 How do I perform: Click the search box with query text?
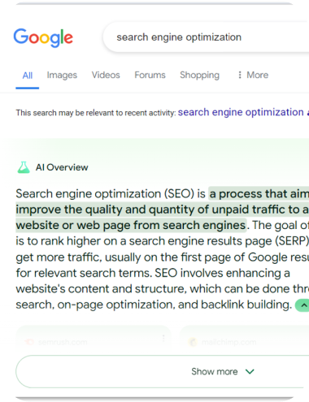coord(206,37)
